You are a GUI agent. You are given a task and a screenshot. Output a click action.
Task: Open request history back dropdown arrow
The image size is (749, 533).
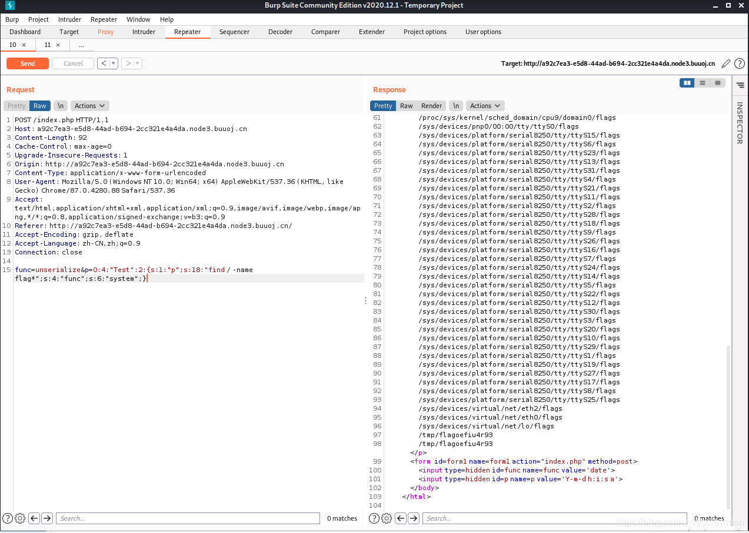114,63
